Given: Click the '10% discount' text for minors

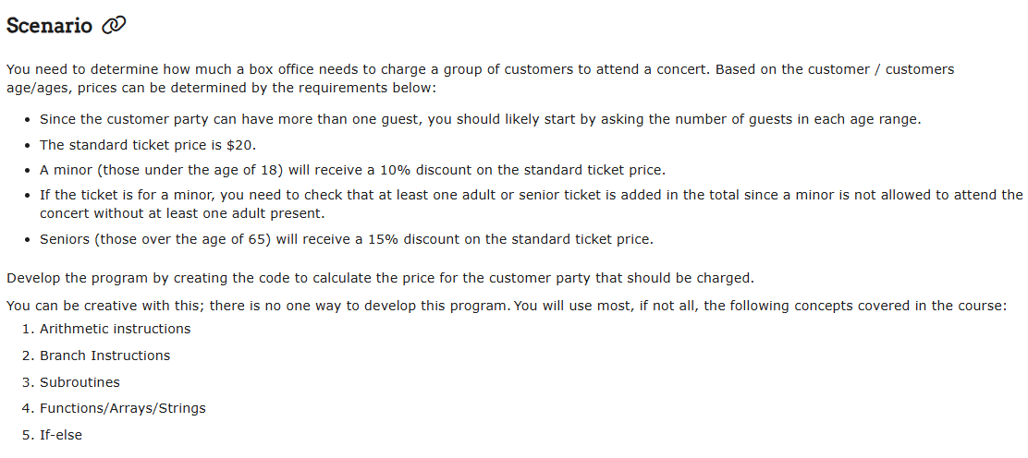Looking at the screenshot, I should pyautogui.click(x=426, y=170).
